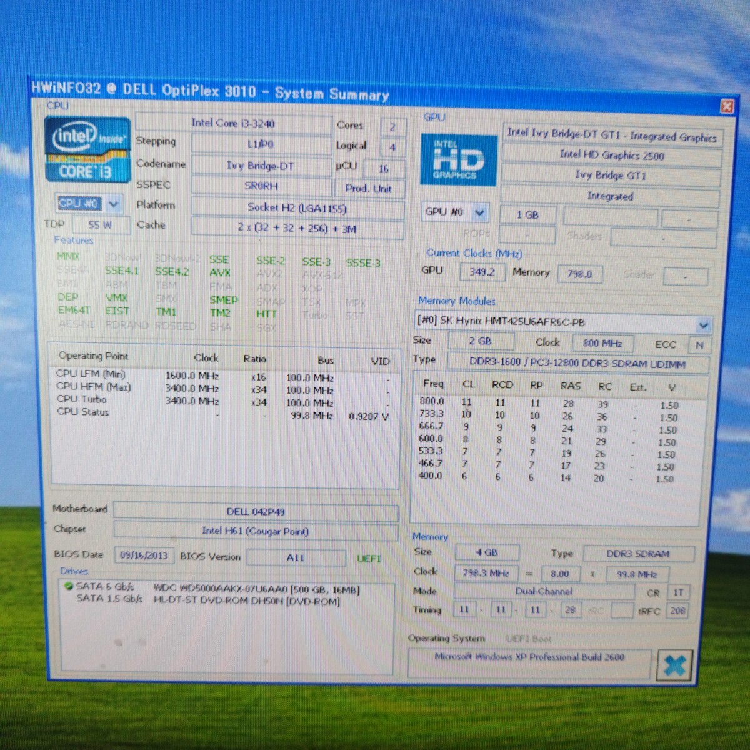The height and width of the screenshot is (750, 750).
Task: Click the memory Clock 798.3 MHz field
Action: 486,572
